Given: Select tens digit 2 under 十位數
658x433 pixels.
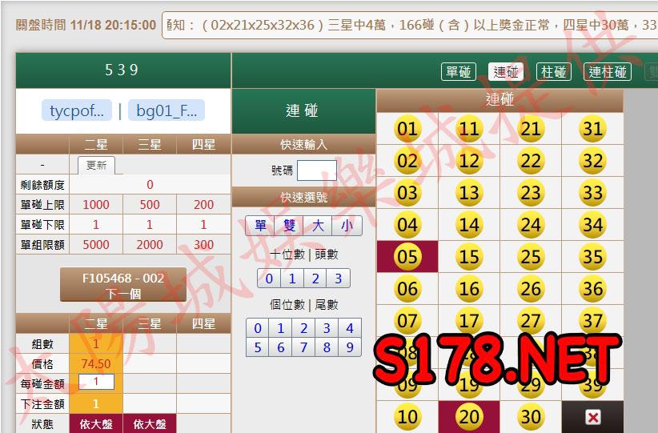Looking at the screenshot, I should [x=315, y=279].
